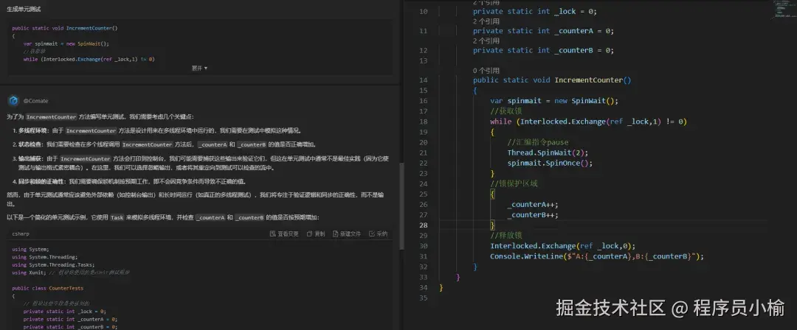Expand the collapsed code snippet via 展开

[x=199, y=68]
